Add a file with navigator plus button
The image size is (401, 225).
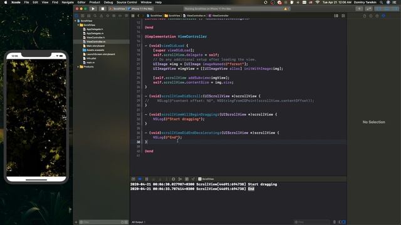click(x=76, y=222)
